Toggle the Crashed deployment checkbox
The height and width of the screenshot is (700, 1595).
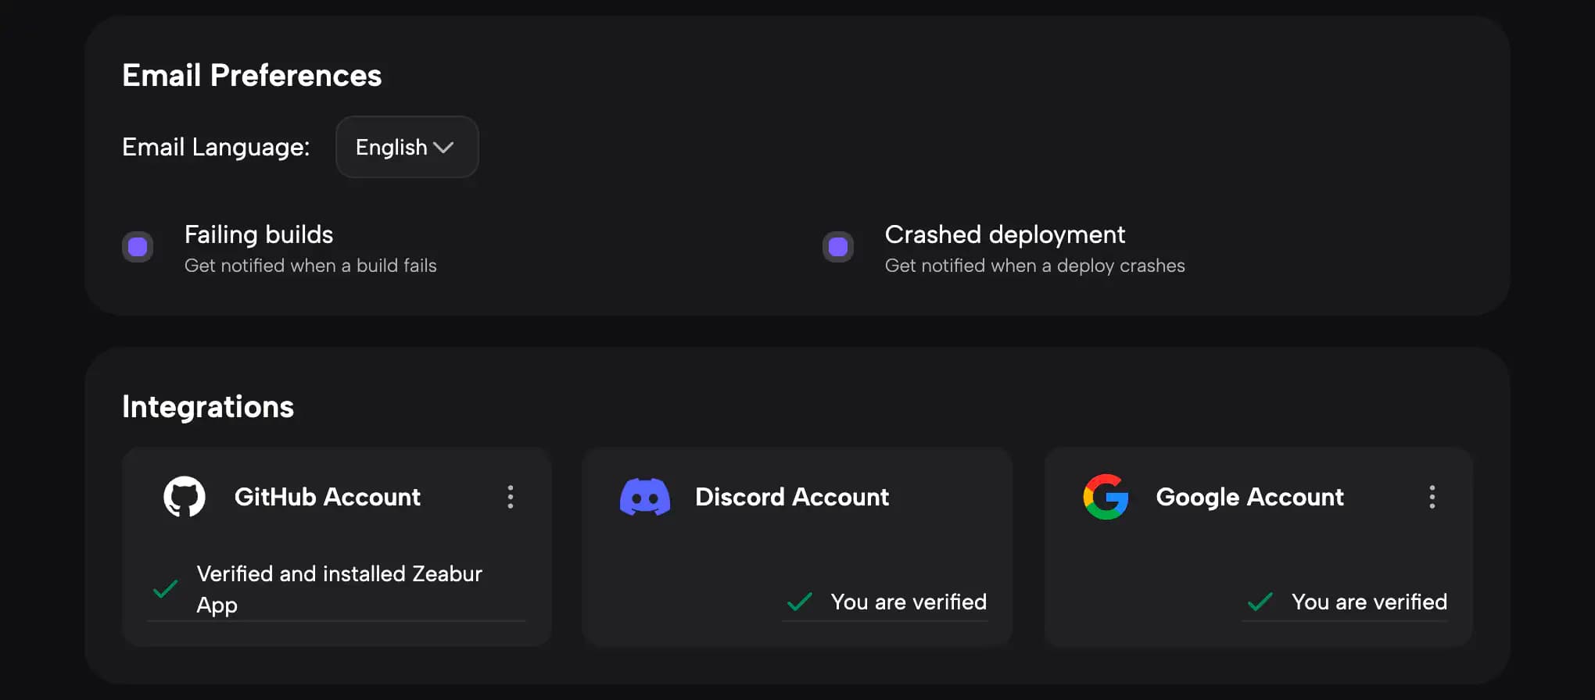coord(838,248)
